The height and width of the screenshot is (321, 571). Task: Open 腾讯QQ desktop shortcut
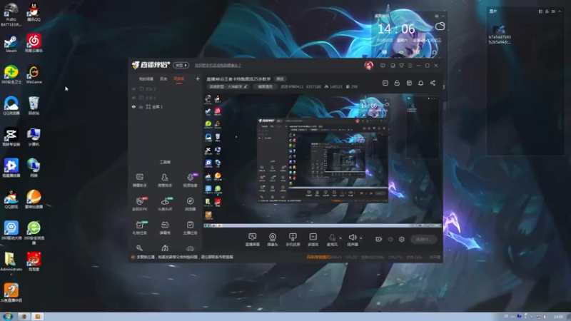(x=34, y=12)
